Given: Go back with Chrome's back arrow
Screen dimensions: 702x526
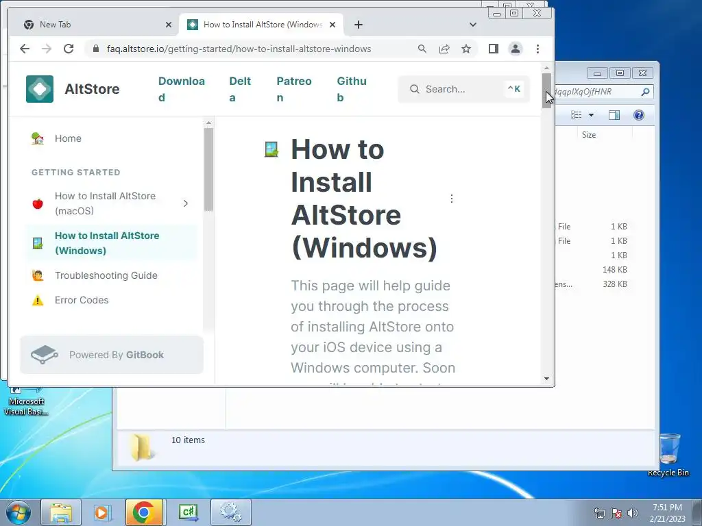Looking at the screenshot, I should 25,49.
